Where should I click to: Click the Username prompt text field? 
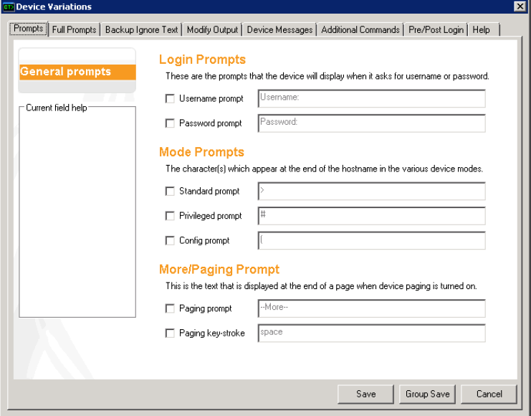coord(371,99)
